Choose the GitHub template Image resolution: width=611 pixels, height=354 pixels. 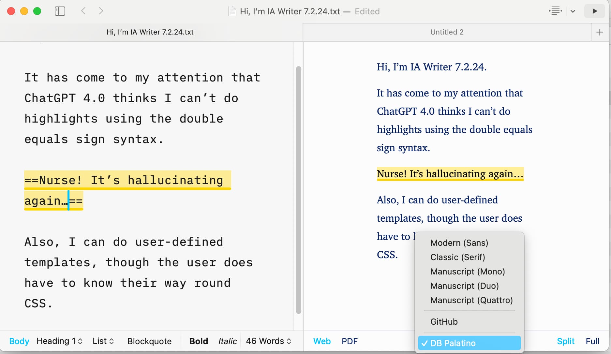444,322
